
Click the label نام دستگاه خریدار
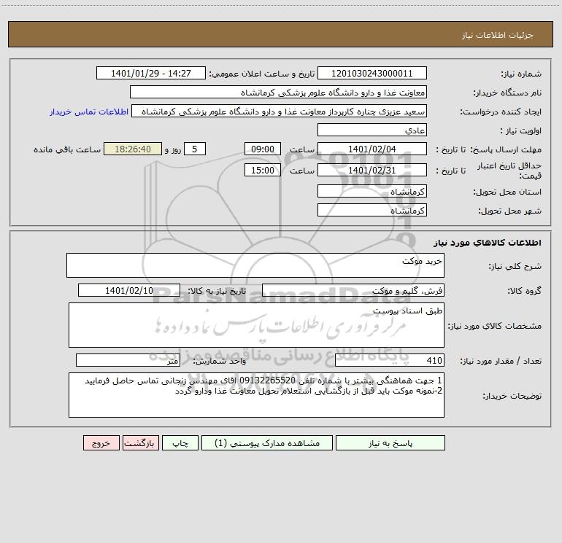pyautogui.click(x=507, y=93)
